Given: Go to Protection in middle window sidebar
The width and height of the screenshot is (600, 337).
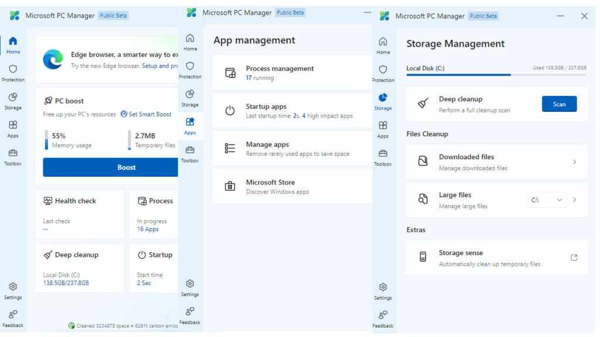Looking at the screenshot, I should tap(190, 70).
